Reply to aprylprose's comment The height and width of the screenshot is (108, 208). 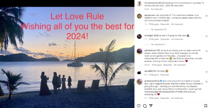tap(165, 24)
